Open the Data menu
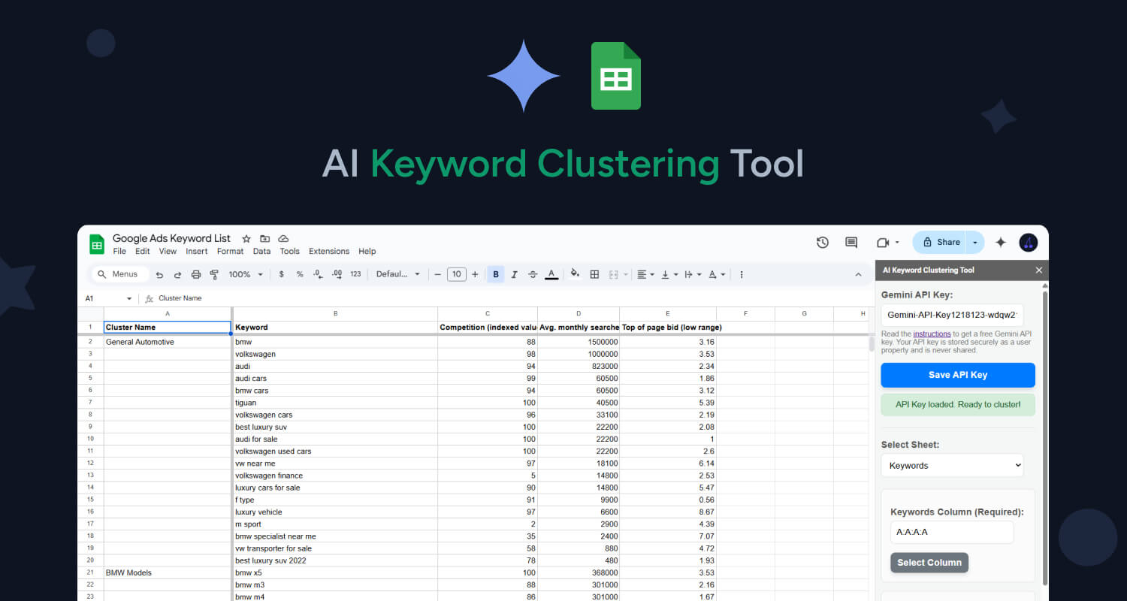This screenshot has height=601, width=1127. [x=261, y=252]
